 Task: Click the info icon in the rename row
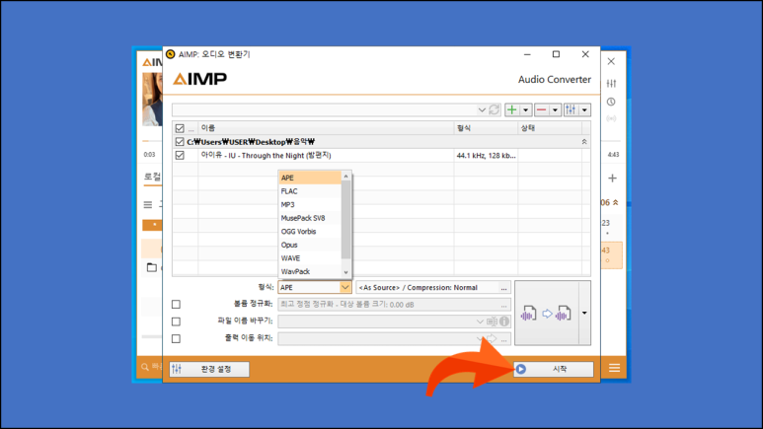pos(504,322)
